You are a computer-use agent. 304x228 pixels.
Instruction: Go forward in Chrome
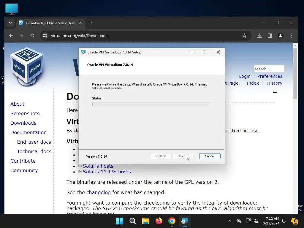(x=22, y=36)
